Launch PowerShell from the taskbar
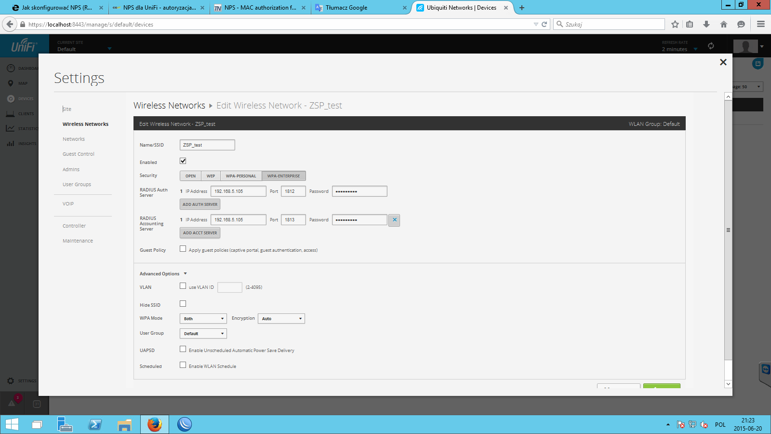 click(95, 424)
